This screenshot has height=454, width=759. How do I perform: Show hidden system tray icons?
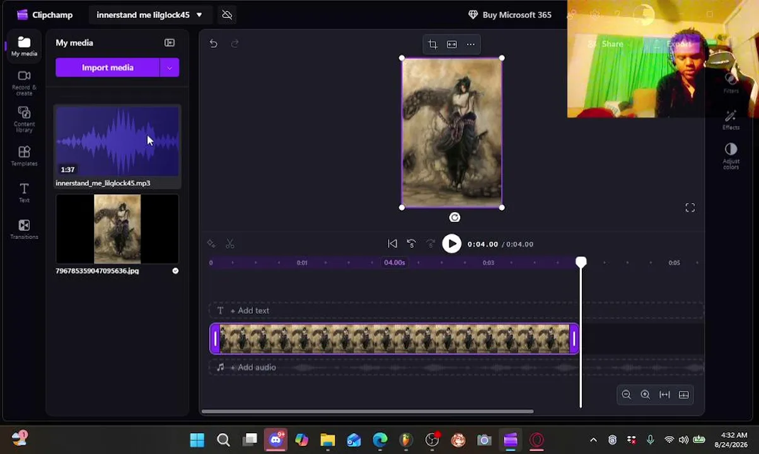pos(593,440)
